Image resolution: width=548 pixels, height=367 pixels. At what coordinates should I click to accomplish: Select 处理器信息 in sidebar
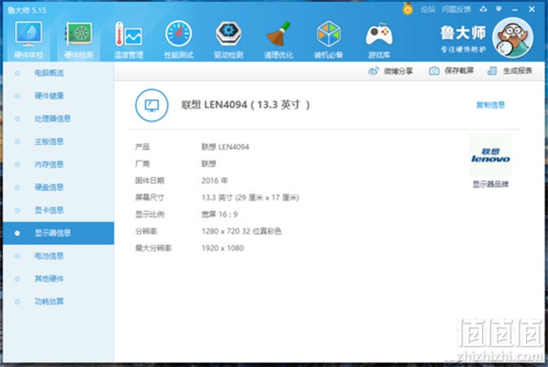[59, 119]
